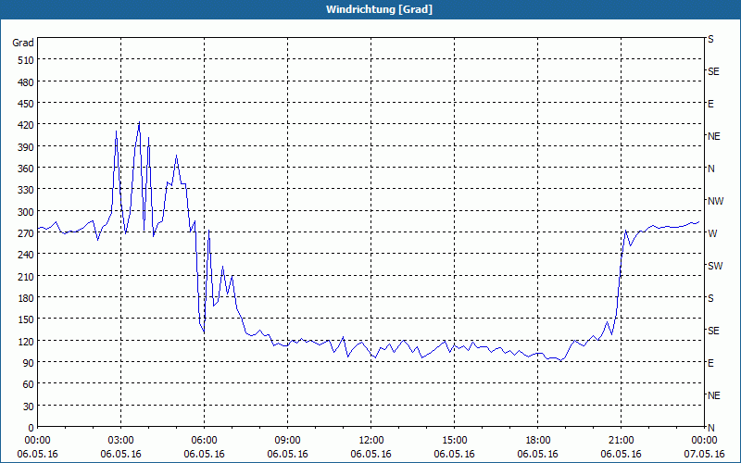This screenshot has width=741, height=463.
Task: Click the '00:00' time label above 06.05.16
Action: tap(37, 441)
